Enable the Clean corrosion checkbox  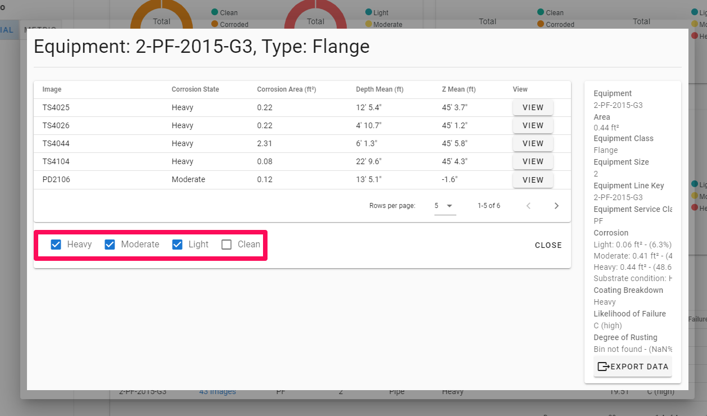226,245
